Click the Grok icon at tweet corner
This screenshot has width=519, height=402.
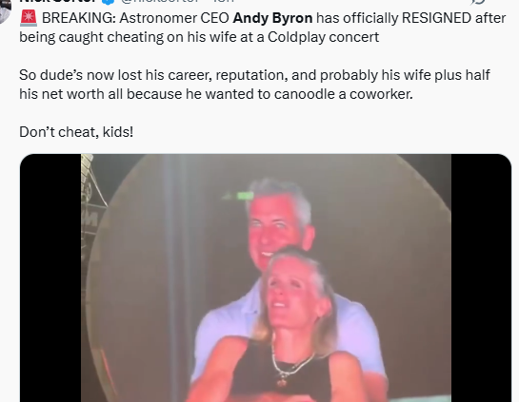478,2
